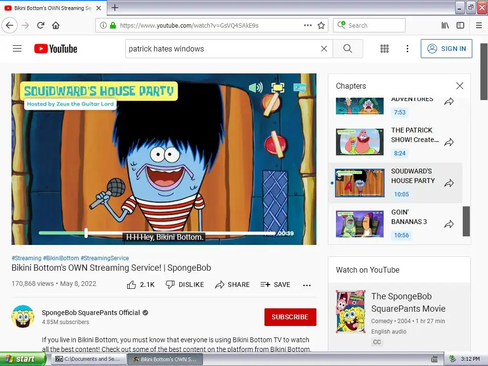Open the GOIN' BANANAS 3 chapter thumbnail
This screenshot has height=366, width=488.
click(x=360, y=224)
